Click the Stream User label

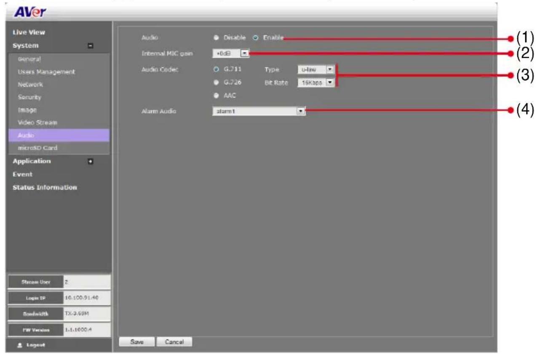pos(37,282)
